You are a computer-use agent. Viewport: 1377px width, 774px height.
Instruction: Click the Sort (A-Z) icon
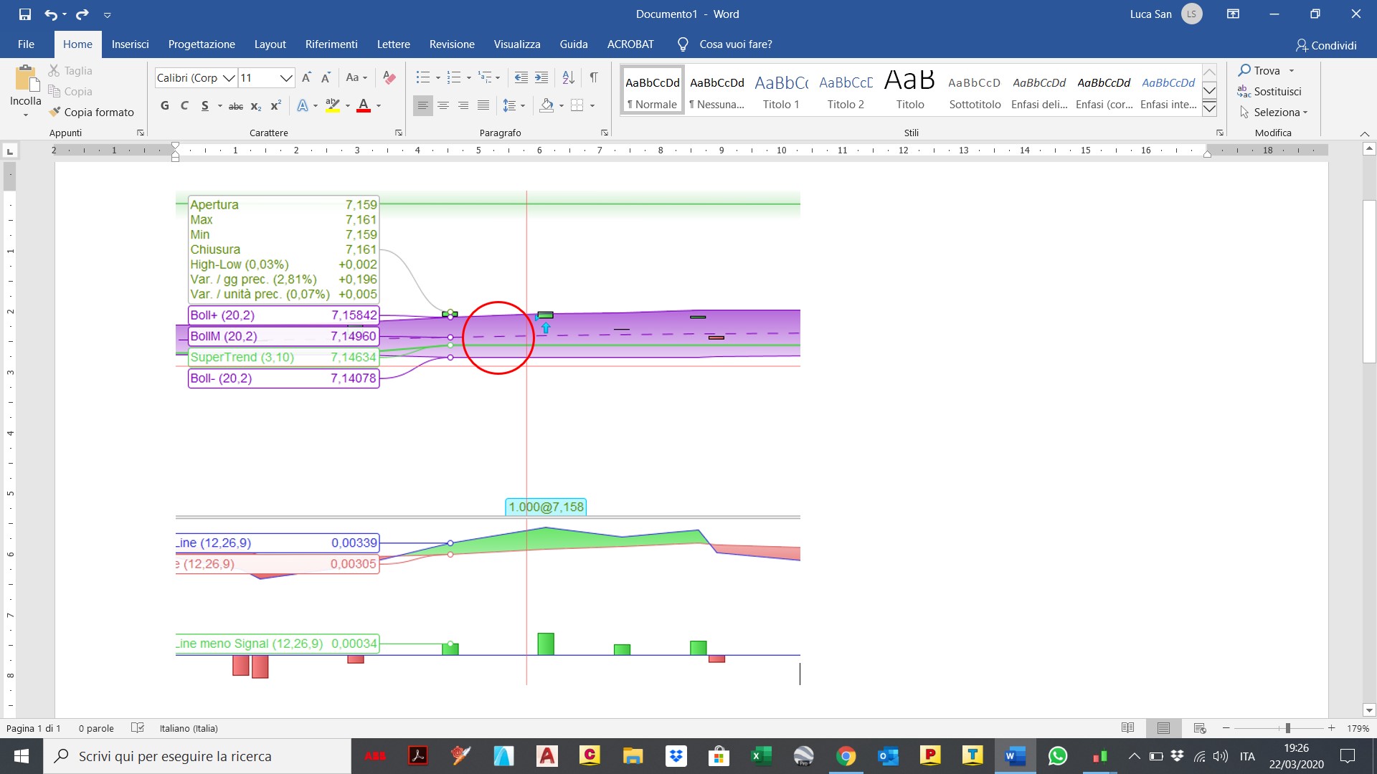[x=568, y=77]
